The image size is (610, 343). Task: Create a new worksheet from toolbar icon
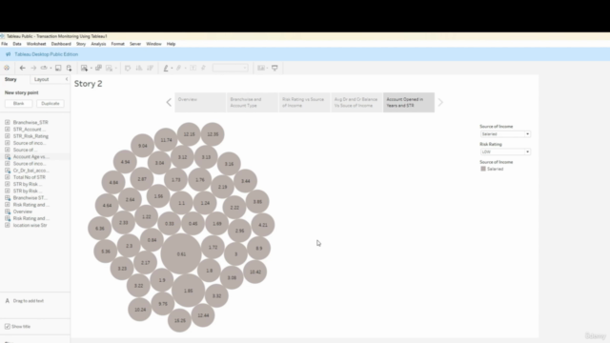pyautogui.click(x=84, y=68)
